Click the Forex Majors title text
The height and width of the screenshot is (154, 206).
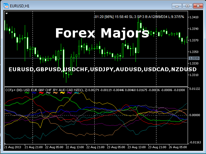[102, 33]
